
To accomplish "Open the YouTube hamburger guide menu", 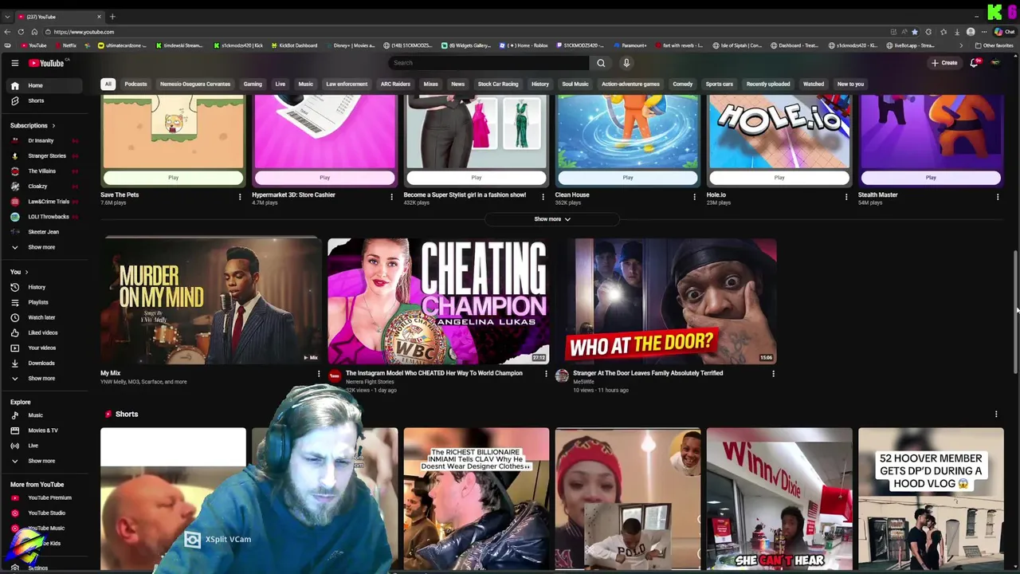I will (14, 63).
